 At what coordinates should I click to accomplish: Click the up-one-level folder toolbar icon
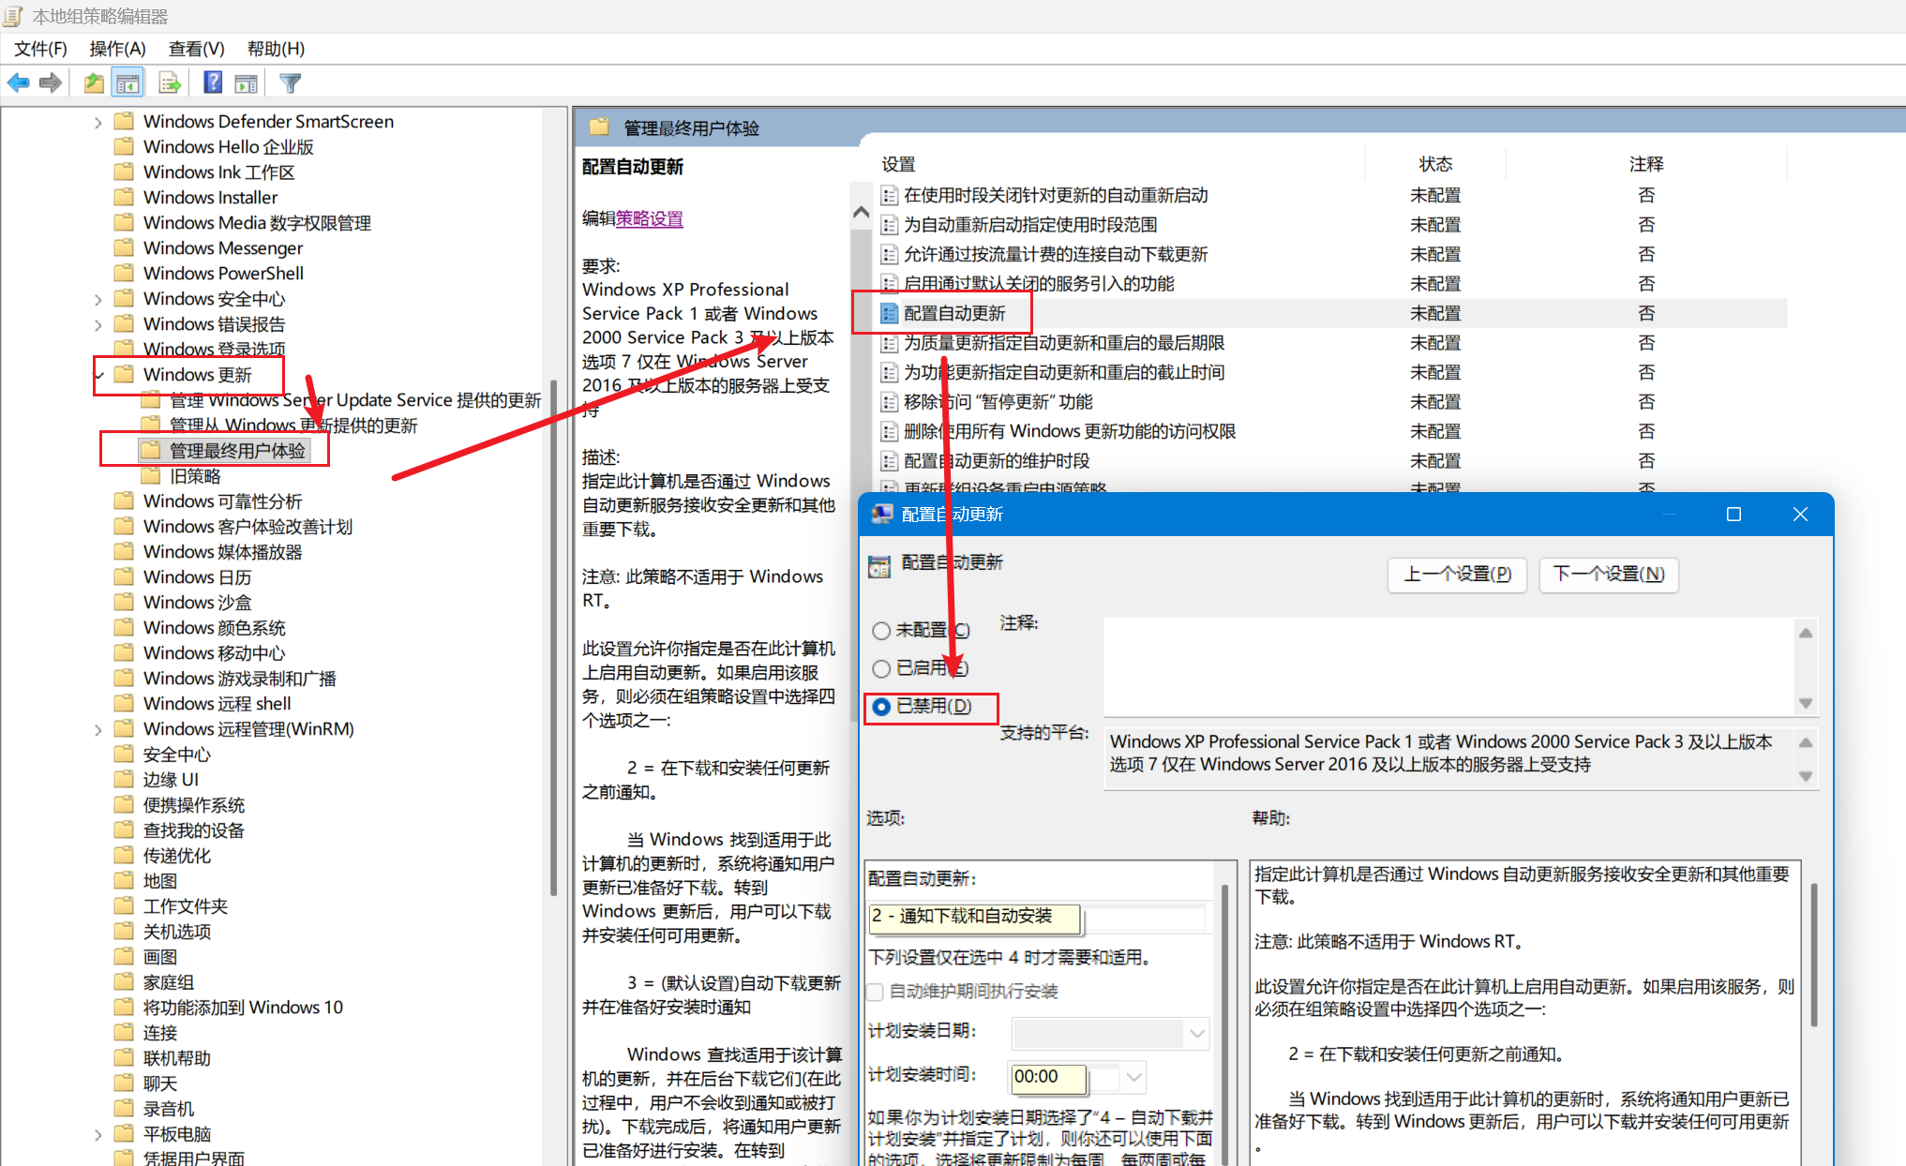click(x=94, y=83)
